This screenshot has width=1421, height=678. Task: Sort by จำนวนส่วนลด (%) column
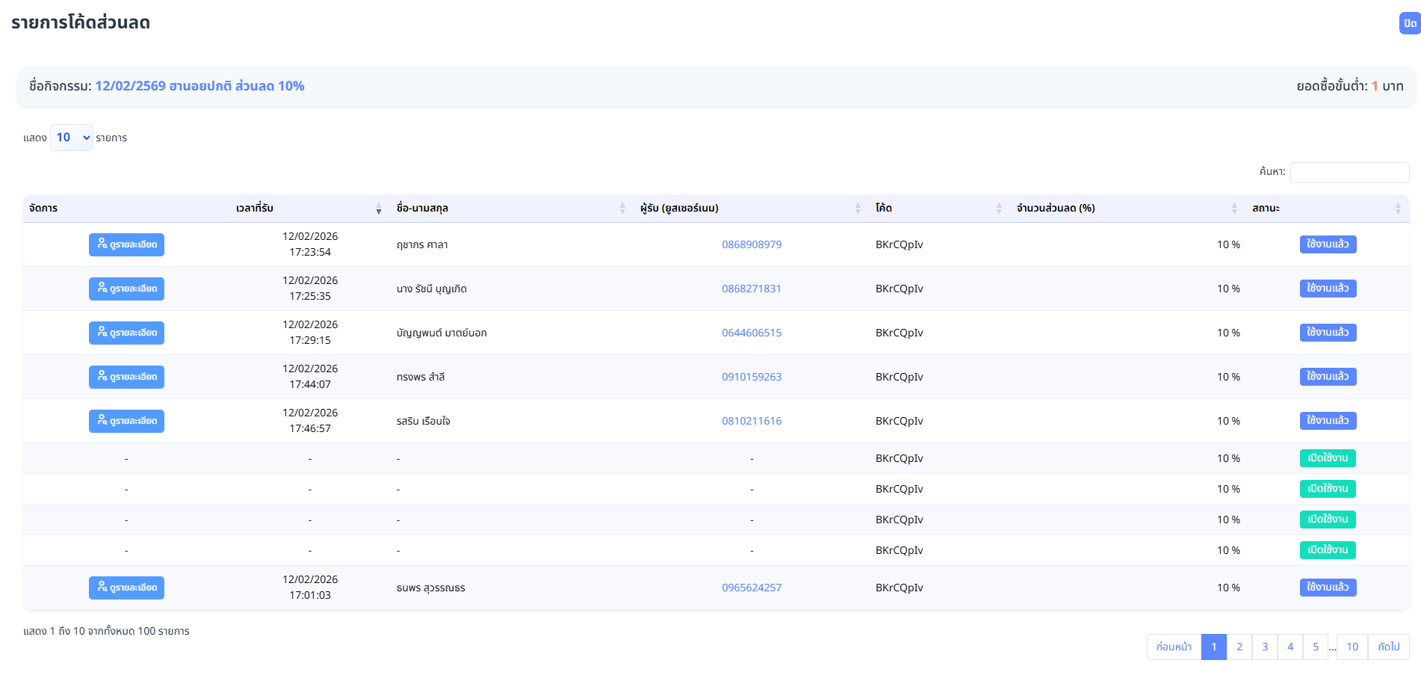point(1233,209)
